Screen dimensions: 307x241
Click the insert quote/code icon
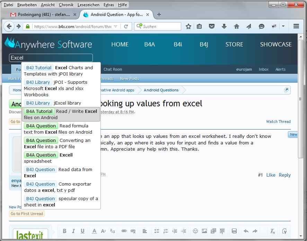[222, 231]
